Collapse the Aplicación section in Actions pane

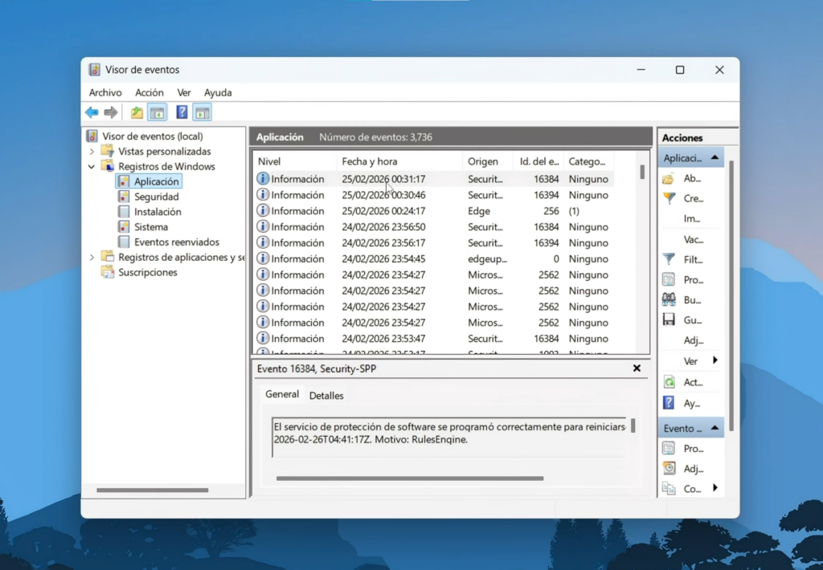click(x=714, y=158)
